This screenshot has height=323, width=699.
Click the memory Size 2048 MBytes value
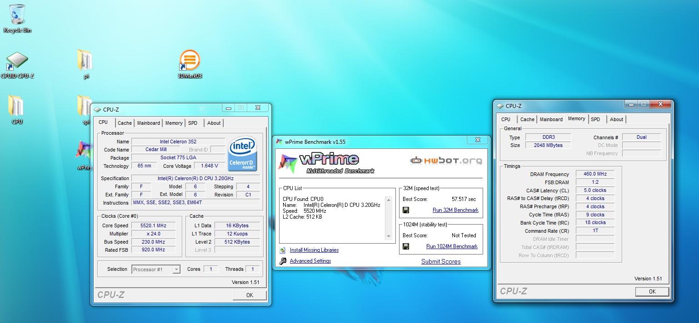pyautogui.click(x=548, y=145)
